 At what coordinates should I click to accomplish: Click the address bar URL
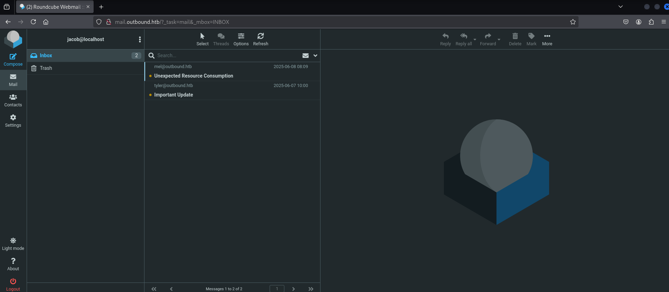point(172,22)
